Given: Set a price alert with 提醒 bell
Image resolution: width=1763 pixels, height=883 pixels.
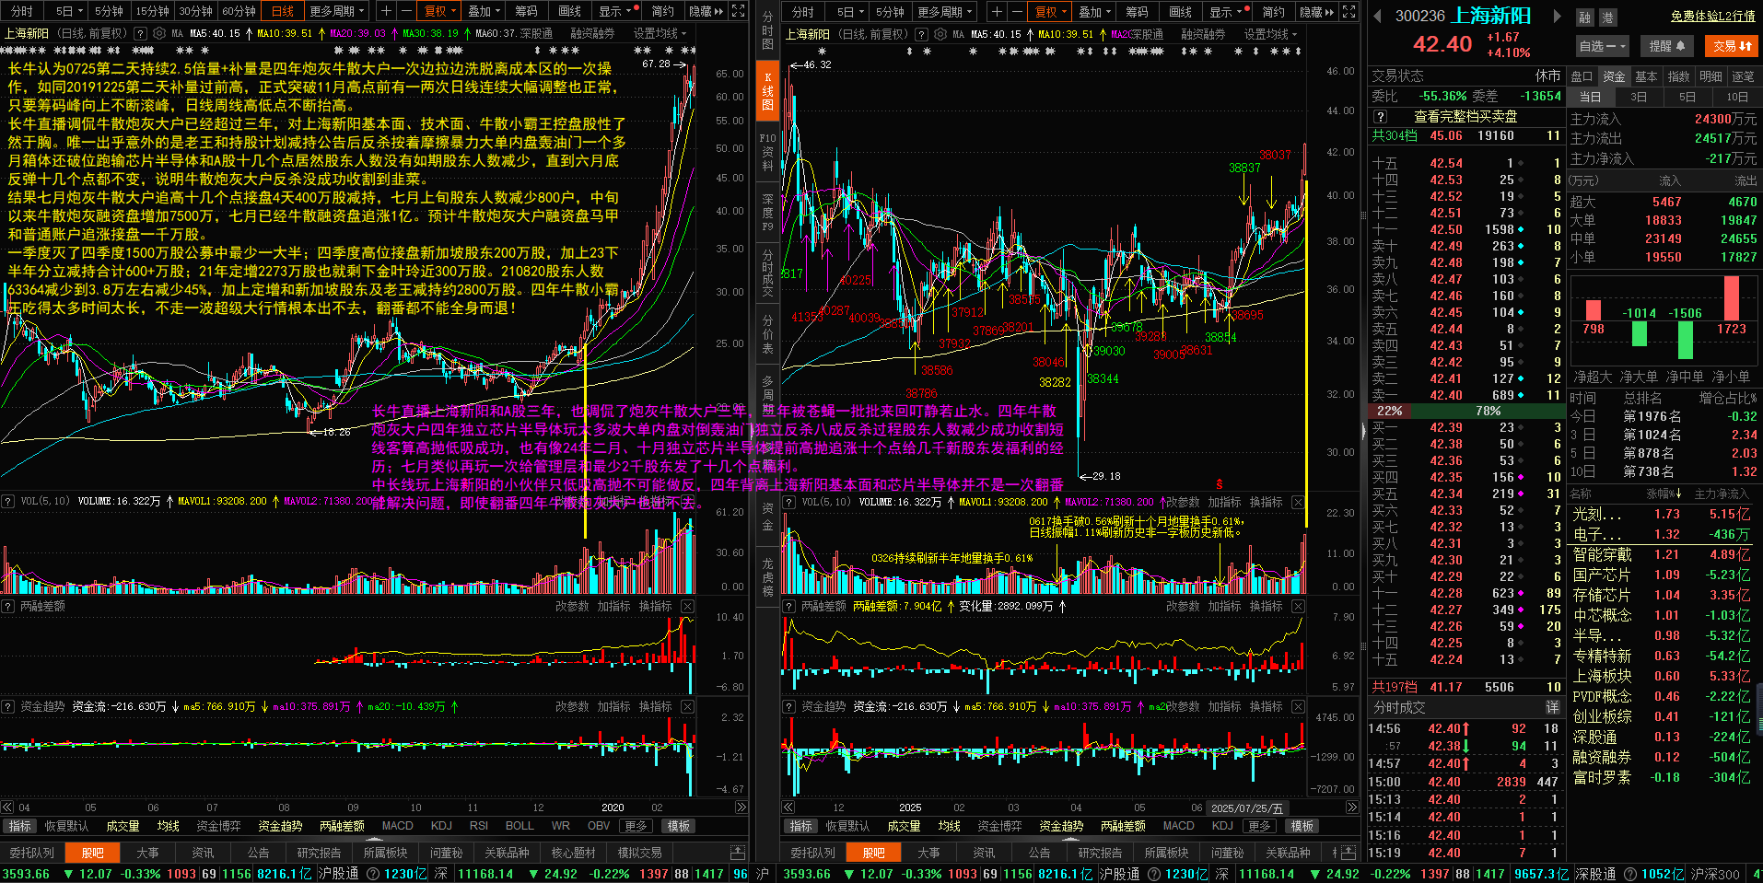Looking at the screenshot, I should coord(1667,45).
